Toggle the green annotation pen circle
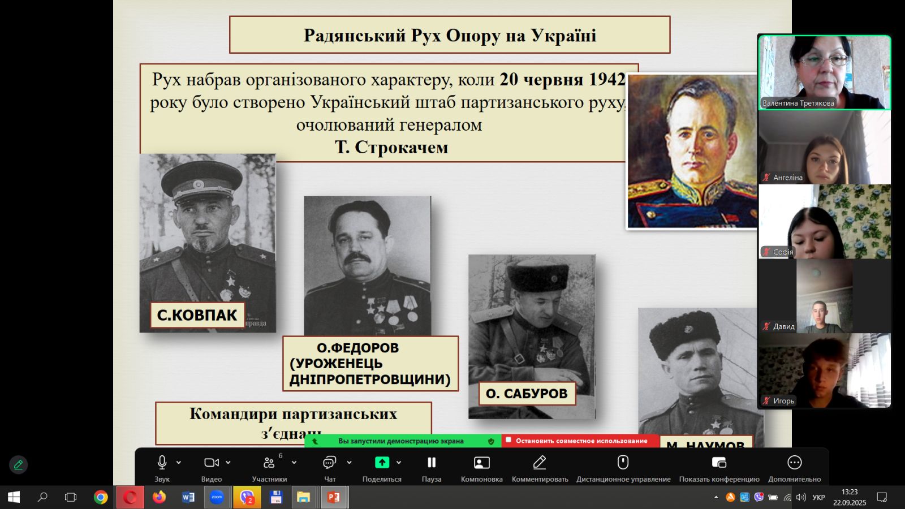The height and width of the screenshot is (509, 905). pos(18,465)
